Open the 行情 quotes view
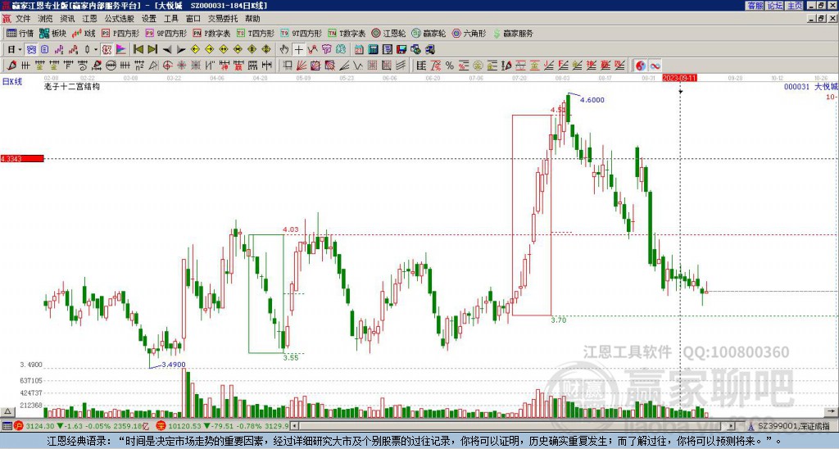The height and width of the screenshot is (449, 839). click(x=20, y=33)
